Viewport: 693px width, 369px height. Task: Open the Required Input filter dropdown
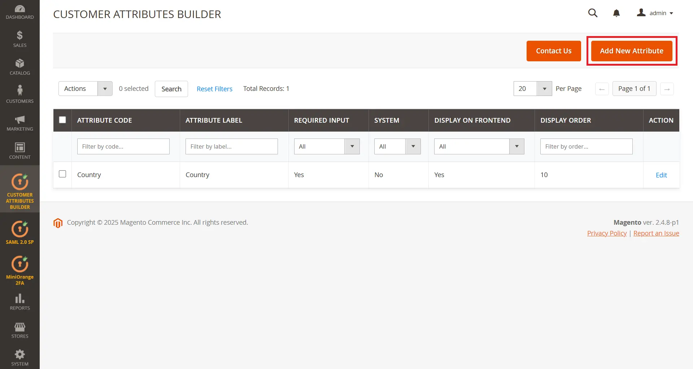[x=352, y=146]
